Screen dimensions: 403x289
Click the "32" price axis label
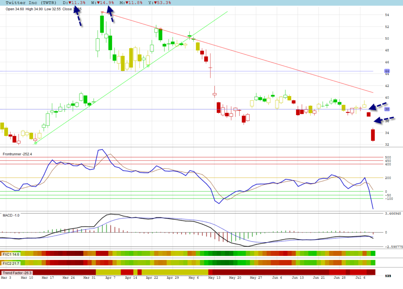[x=387, y=144]
